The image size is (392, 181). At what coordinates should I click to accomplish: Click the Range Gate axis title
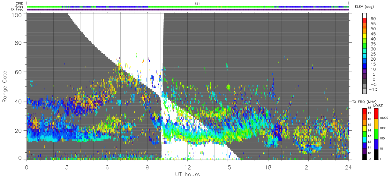5,87
